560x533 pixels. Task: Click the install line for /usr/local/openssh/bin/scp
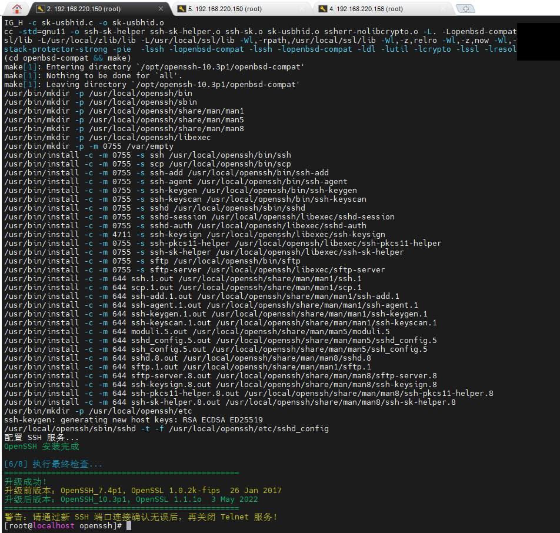(x=148, y=164)
